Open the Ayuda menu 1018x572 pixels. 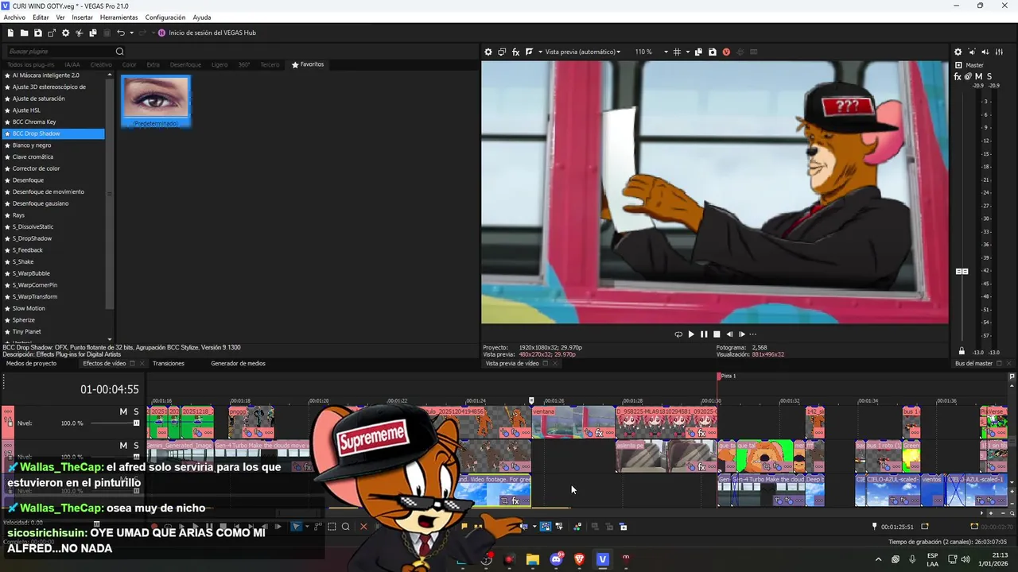tap(202, 17)
